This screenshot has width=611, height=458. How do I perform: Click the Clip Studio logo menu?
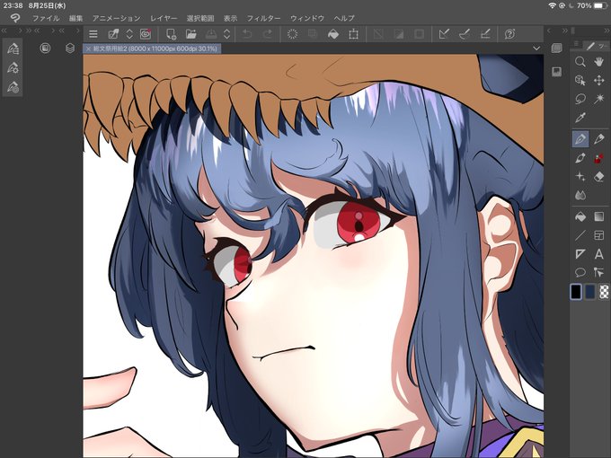[x=15, y=18]
